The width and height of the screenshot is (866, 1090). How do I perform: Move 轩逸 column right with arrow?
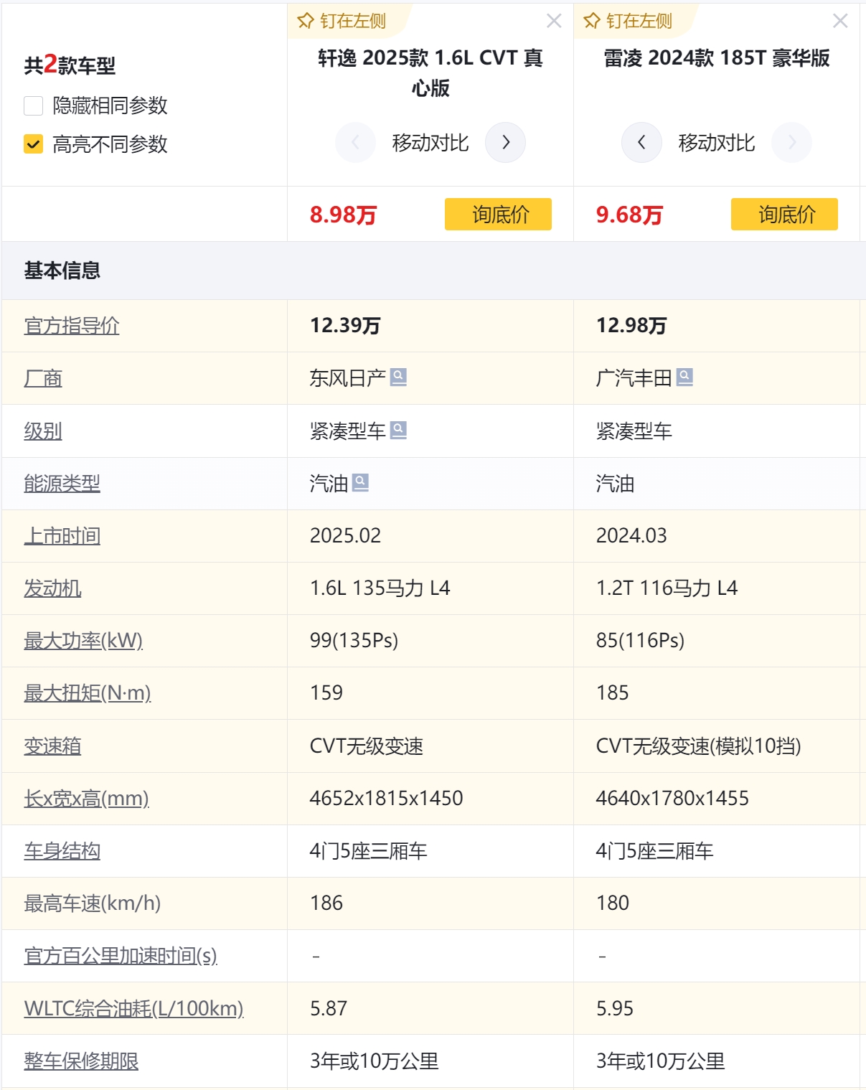coord(506,143)
